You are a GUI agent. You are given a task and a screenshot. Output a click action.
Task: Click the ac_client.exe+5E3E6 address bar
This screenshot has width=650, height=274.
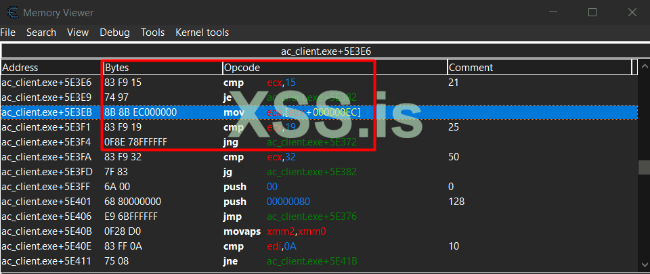(x=325, y=51)
